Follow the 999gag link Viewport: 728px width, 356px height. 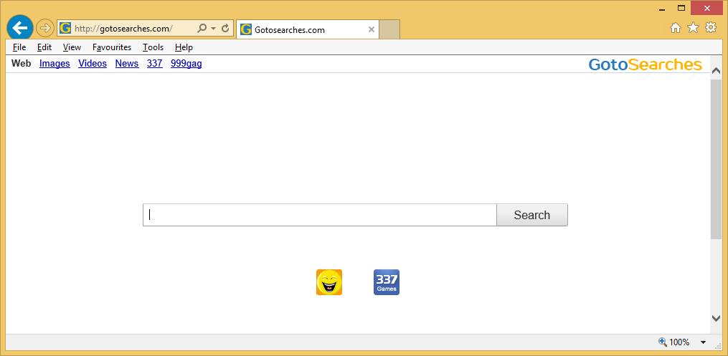[186, 64]
